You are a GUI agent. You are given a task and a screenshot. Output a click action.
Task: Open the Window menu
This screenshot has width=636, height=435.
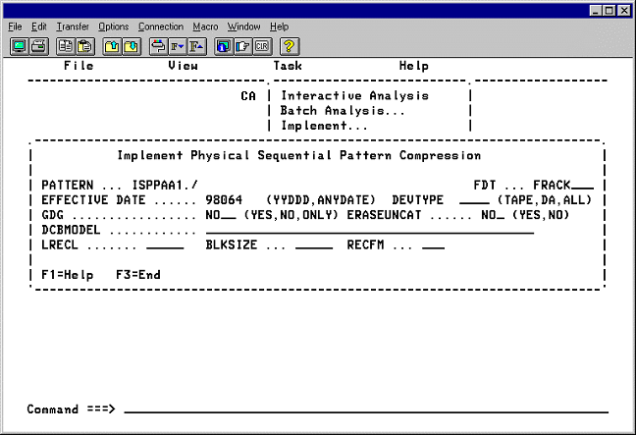click(243, 27)
